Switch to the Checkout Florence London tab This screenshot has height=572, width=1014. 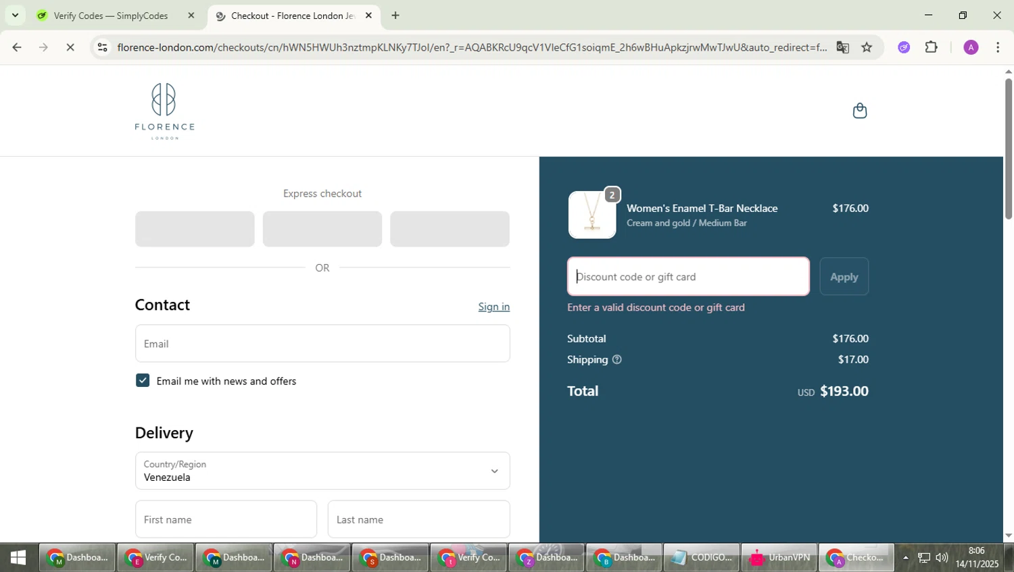[x=294, y=16]
